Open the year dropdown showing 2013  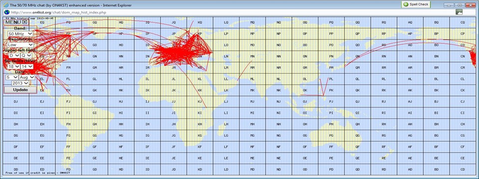[20, 83]
